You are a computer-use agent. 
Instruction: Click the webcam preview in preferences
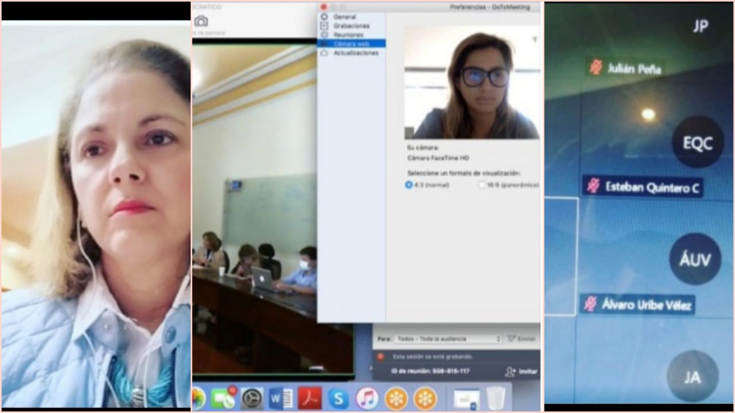(471, 82)
